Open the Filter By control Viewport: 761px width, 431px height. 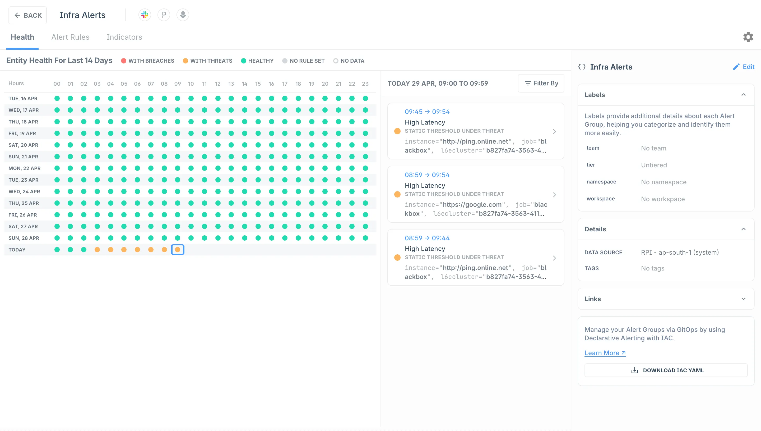click(541, 84)
